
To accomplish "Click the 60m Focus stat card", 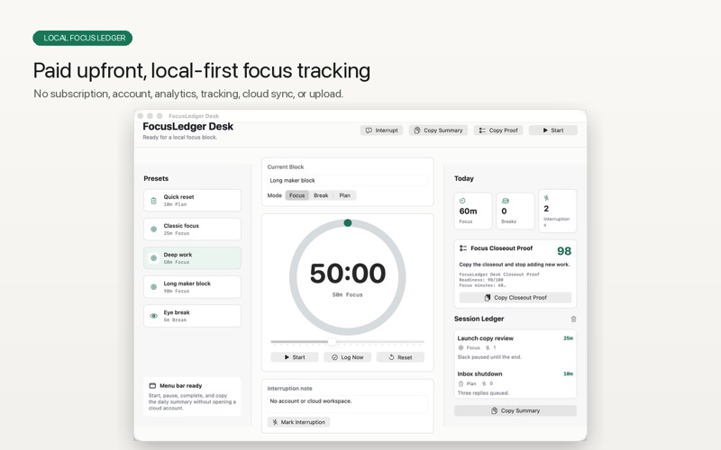I will [x=472, y=211].
